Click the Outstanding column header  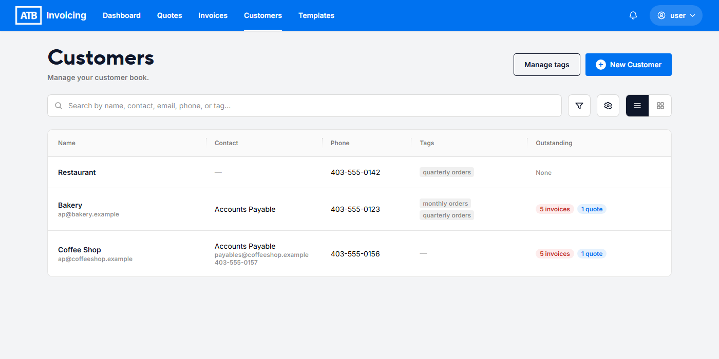coord(554,143)
